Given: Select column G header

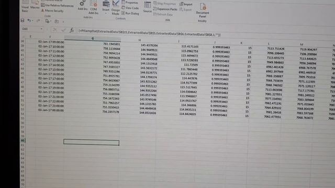Looking at the screenshot, I should click(93, 38).
